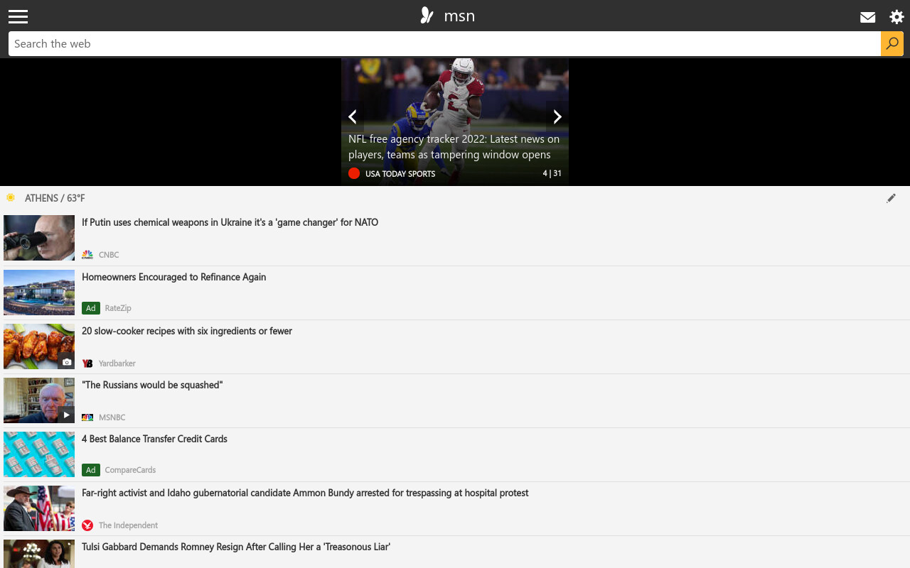Go to previous carousel slide
This screenshot has height=568, width=910.
(353, 116)
